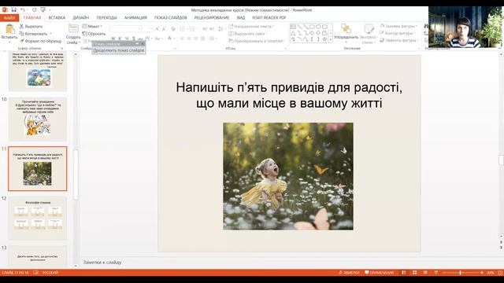504x283 pixels.
Task: Click the Redo arrow icon
Action: pos(34,10)
